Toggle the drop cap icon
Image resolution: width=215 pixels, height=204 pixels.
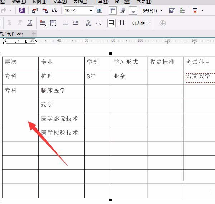coord(76,23)
